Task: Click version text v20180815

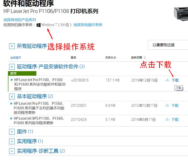Action: click(x=80, y=80)
